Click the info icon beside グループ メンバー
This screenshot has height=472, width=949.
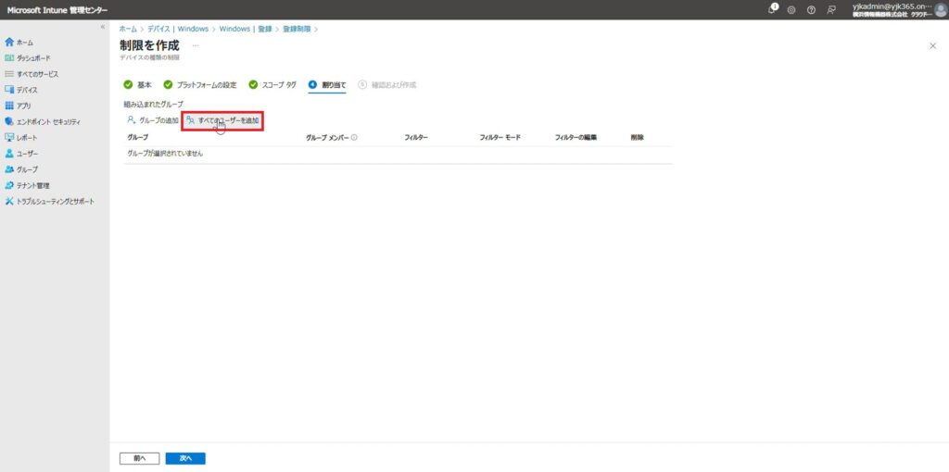click(x=354, y=137)
